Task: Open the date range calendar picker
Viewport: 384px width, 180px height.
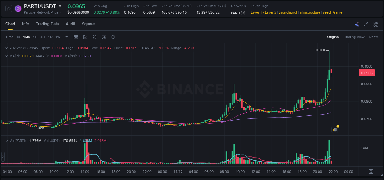Action: [76, 37]
